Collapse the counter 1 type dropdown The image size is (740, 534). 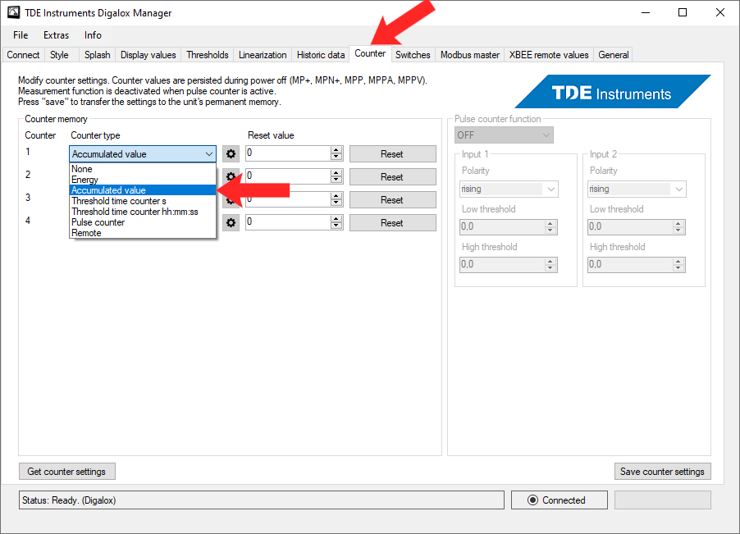pyautogui.click(x=208, y=153)
